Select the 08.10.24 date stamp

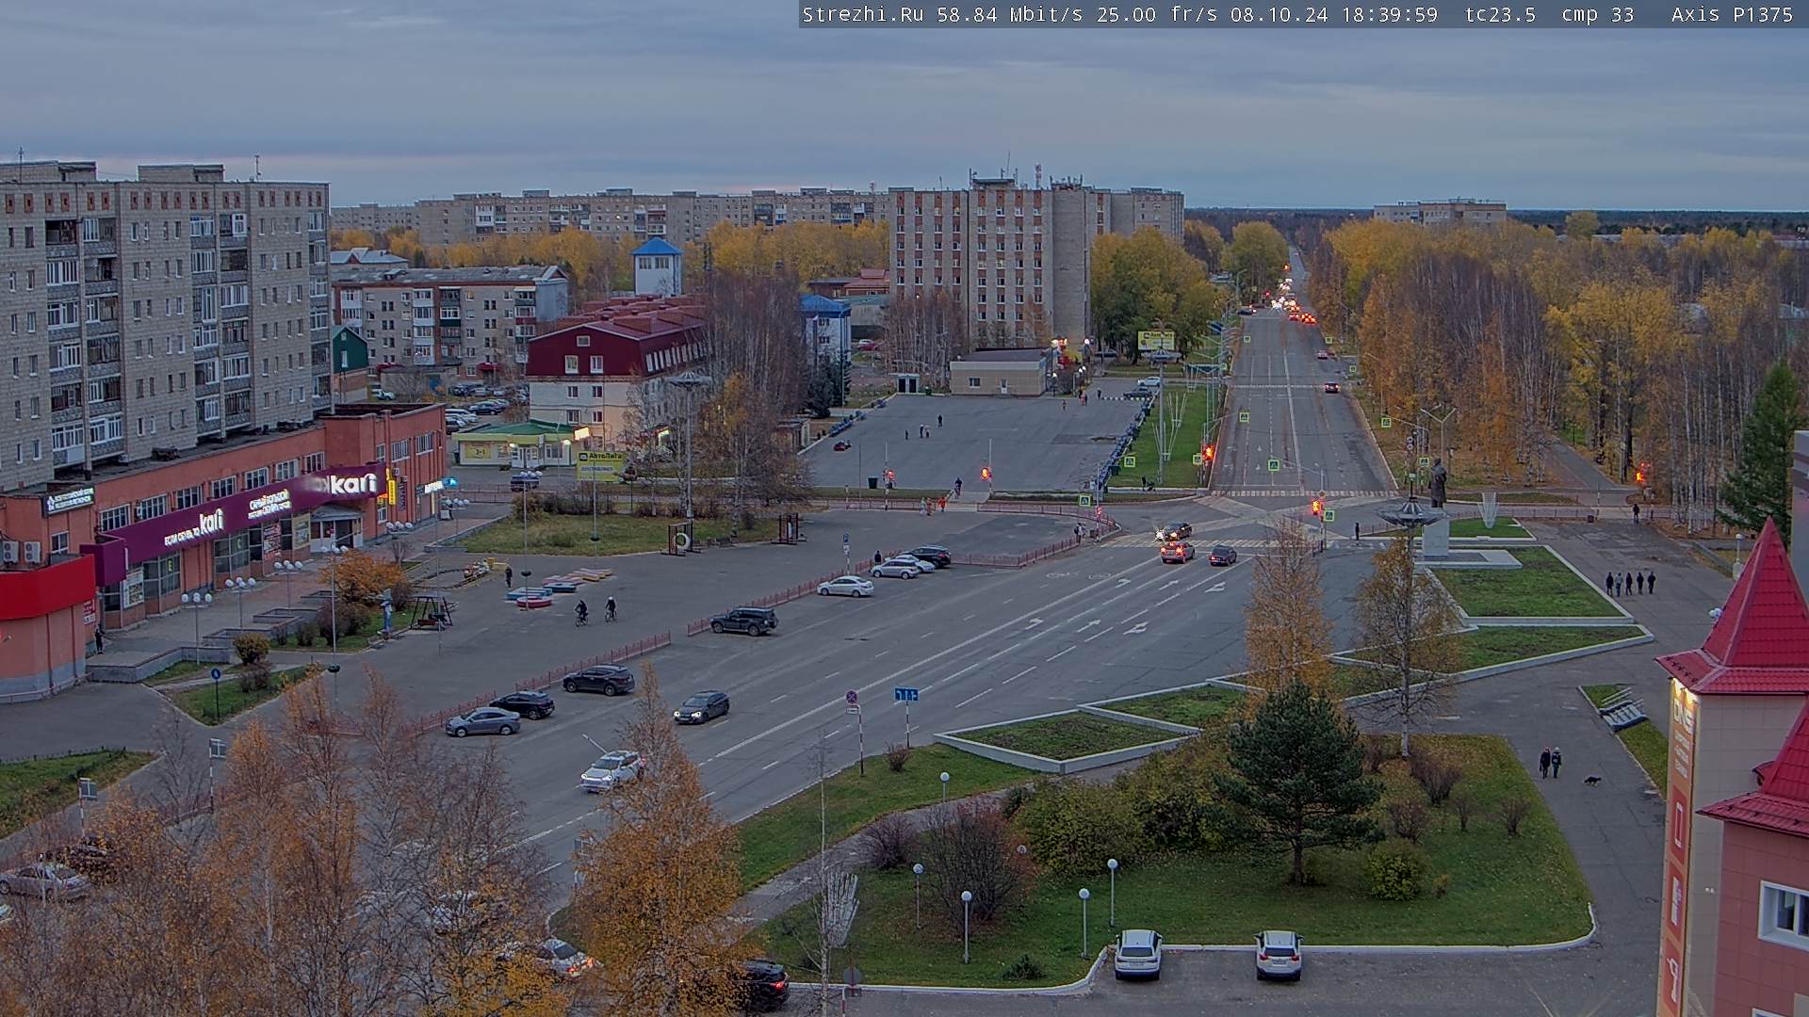tap(1279, 14)
